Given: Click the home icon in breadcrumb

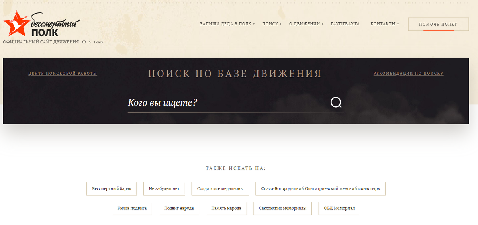Looking at the screenshot, I should [x=84, y=42].
